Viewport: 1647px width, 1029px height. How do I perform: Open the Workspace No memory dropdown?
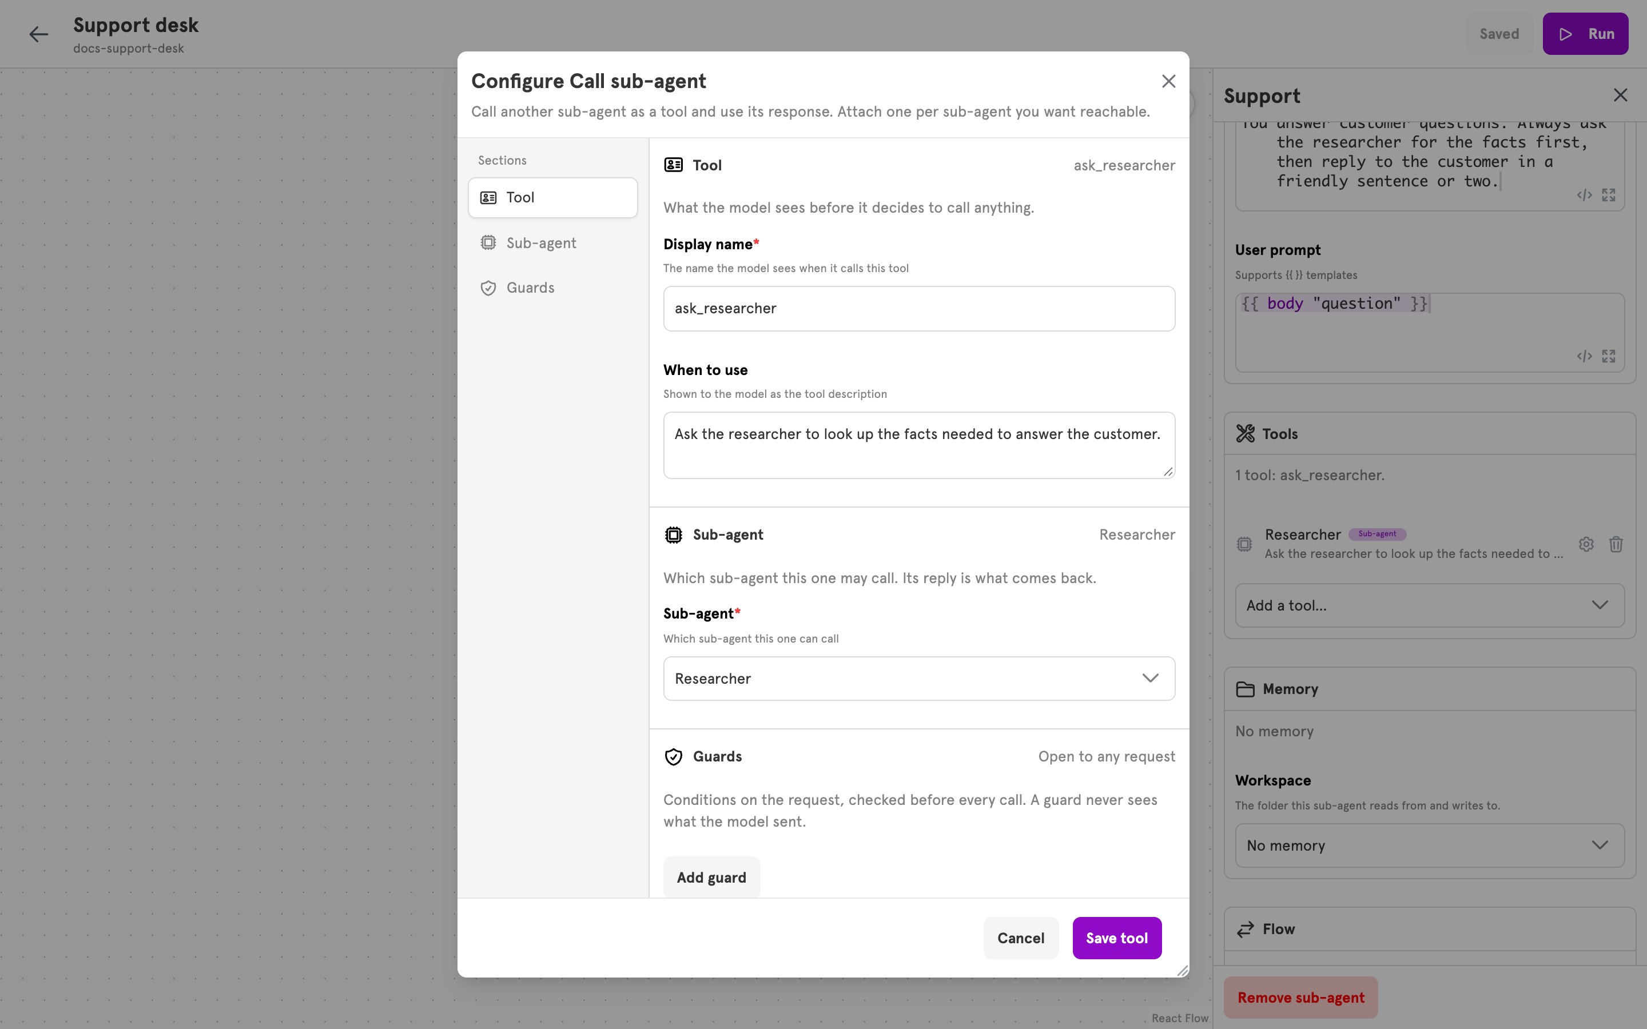coord(1429,845)
